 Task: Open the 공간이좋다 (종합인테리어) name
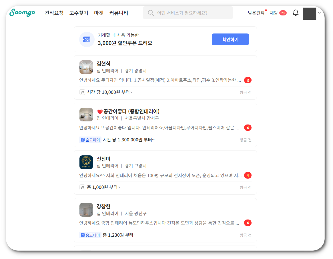click(x=131, y=111)
